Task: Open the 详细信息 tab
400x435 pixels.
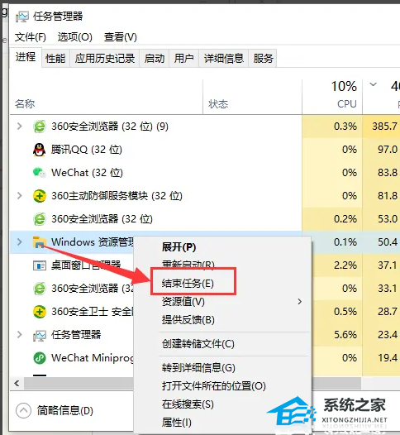Action: (224, 59)
